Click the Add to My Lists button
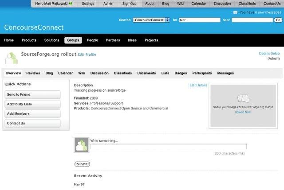284x190 pixels. [32, 104]
